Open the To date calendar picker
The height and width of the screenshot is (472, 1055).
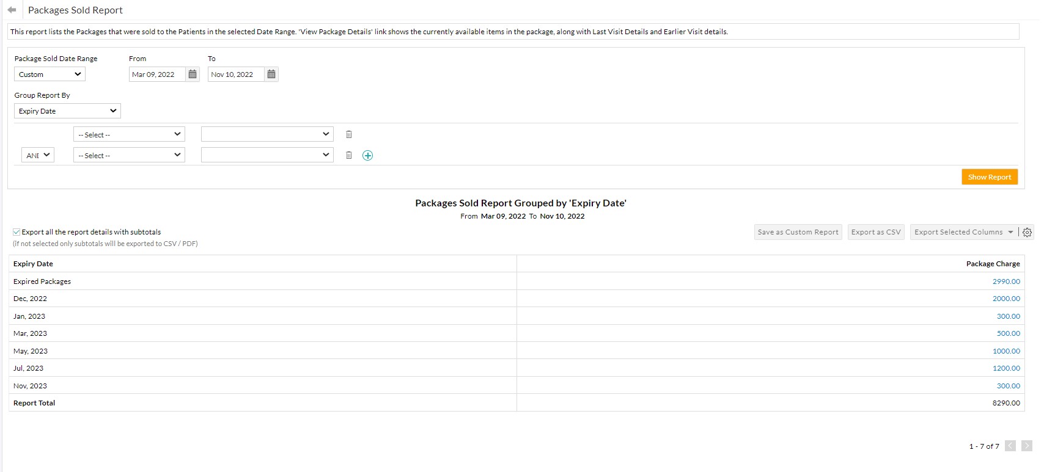pyautogui.click(x=271, y=74)
